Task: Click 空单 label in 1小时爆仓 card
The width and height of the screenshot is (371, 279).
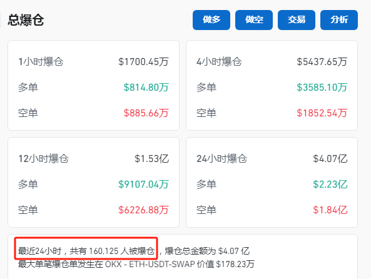Action: pyautogui.click(x=28, y=113)
